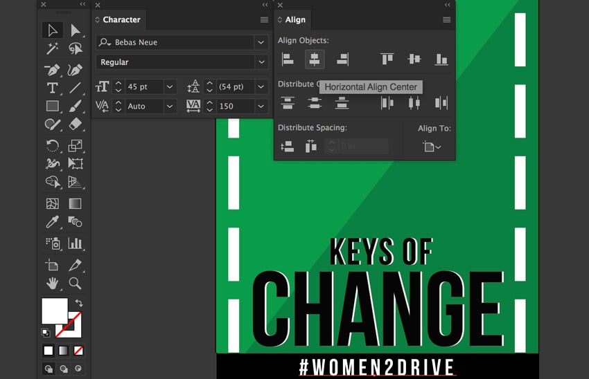
Task: Select the Line Segment tool
Action: click(x=75, y=88)
